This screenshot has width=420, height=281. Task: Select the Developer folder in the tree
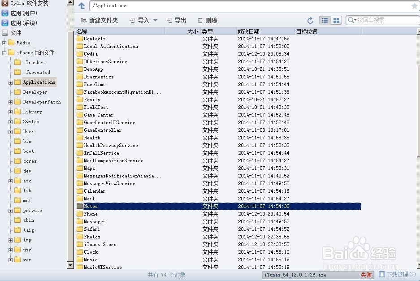pyautogui.click(x=31, y=92)
